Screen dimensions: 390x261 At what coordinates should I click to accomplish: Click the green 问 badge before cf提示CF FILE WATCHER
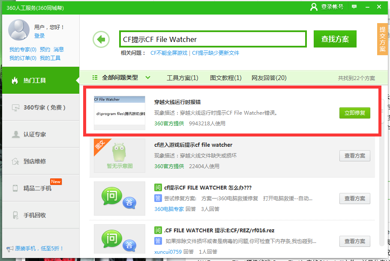point(158,187)
